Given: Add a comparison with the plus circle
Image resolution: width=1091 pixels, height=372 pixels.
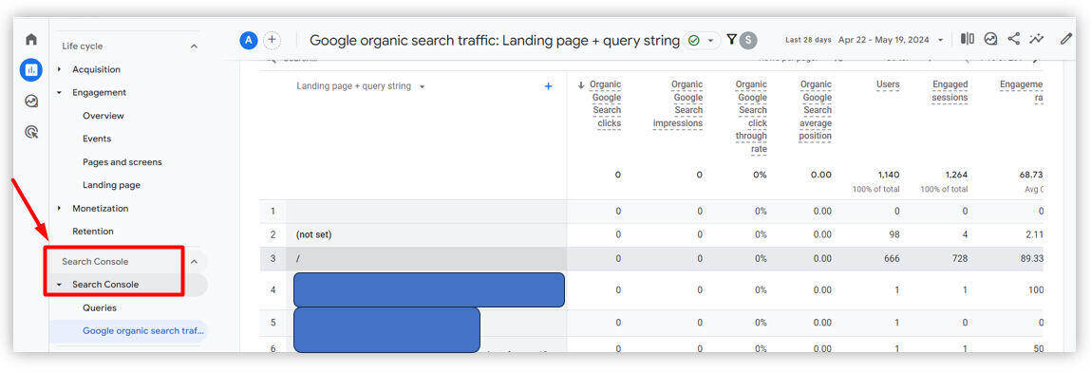Looking at the screenshot, I should tap(273, 40).
